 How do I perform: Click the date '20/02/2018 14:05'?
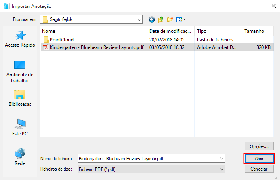click(x=167, y=40)
